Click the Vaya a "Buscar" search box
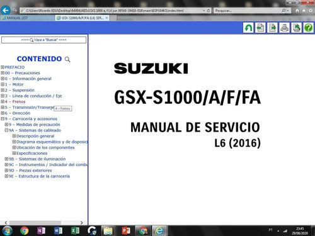 point(43,40)
